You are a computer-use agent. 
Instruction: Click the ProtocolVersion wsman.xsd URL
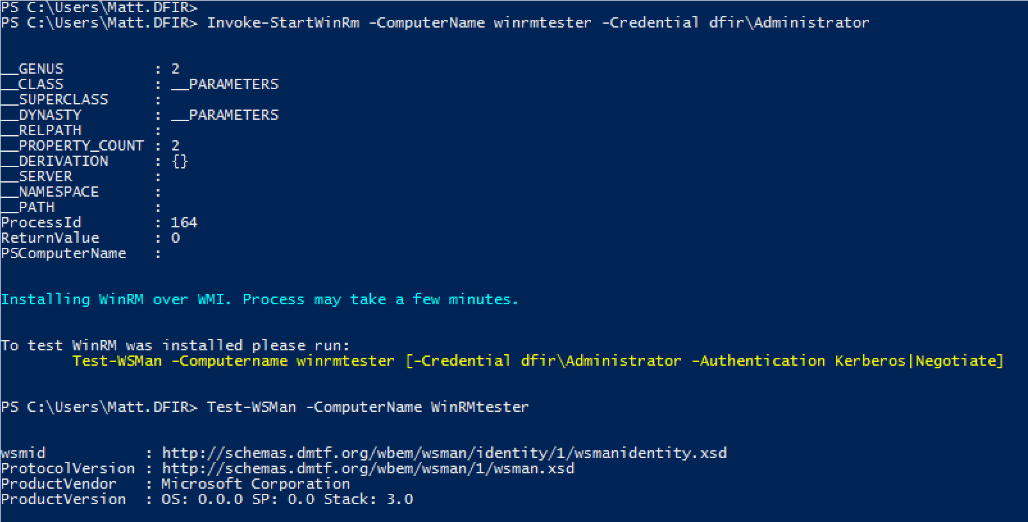368,469
